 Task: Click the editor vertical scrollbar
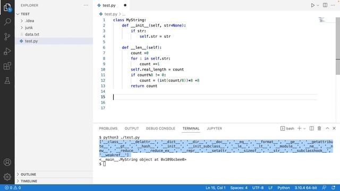coord(338,46)
